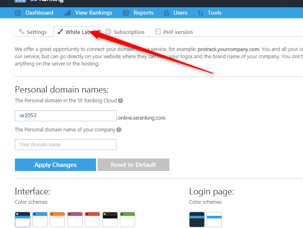The height and width of the screenshot is (228, 303).
Task: Open the Users menu
Action: 180,13
